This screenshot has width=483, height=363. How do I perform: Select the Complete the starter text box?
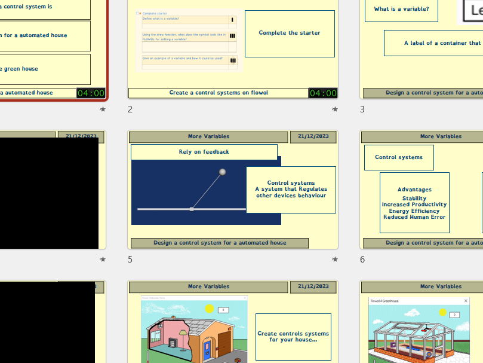point(290,33)
